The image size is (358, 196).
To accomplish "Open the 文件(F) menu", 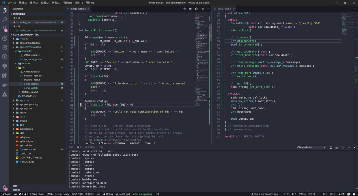I will (x=12, y=3).
